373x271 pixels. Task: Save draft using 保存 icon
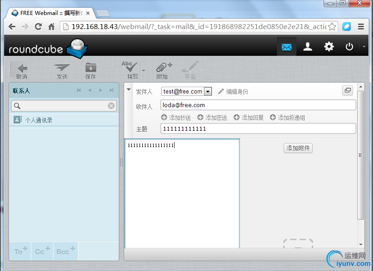[x=91, y=68]
